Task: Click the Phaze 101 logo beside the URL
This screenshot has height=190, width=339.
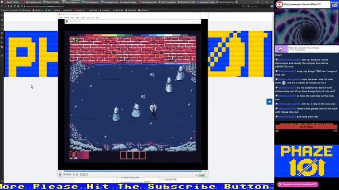Action: coord(335,4)
